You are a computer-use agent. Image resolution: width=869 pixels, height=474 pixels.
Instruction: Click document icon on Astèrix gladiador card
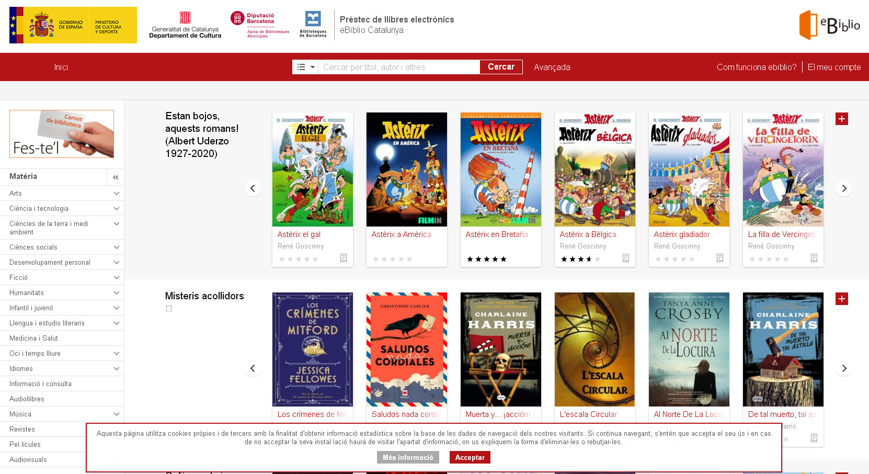[x=720, y=258]
